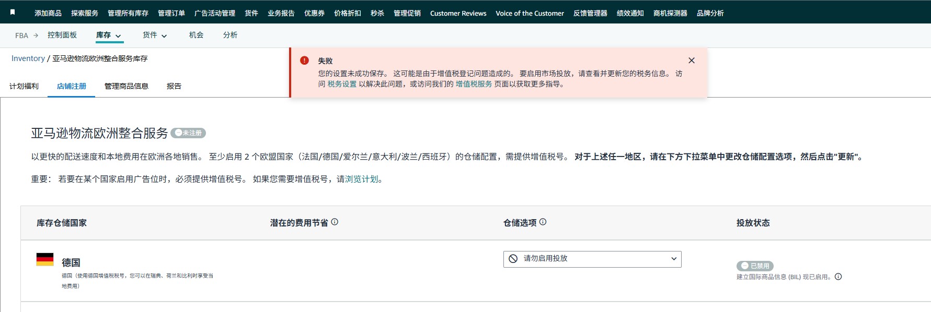Open the 报告 tab

click(174, 86)
